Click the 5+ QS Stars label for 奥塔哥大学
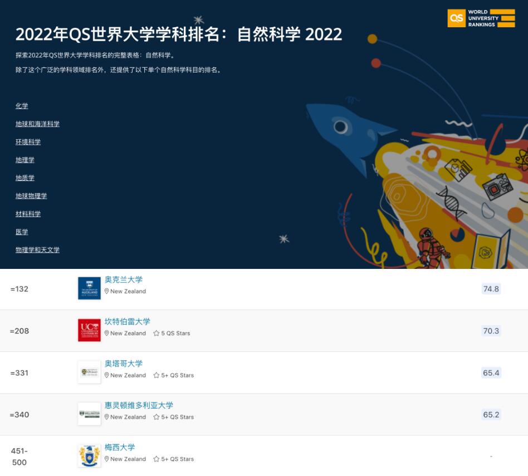The width and height of the screenshot is (528, 476). pos(178,375)
